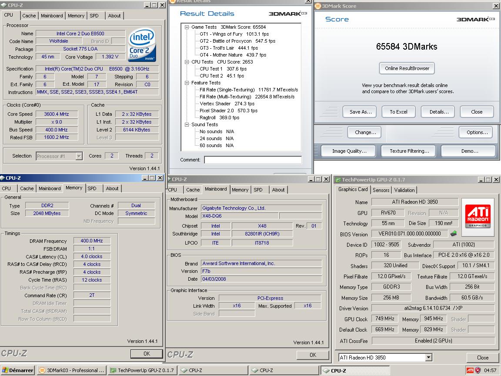Click the GPU-Z title bar icon
Screen dimensions: 501x376
[338, 180]
